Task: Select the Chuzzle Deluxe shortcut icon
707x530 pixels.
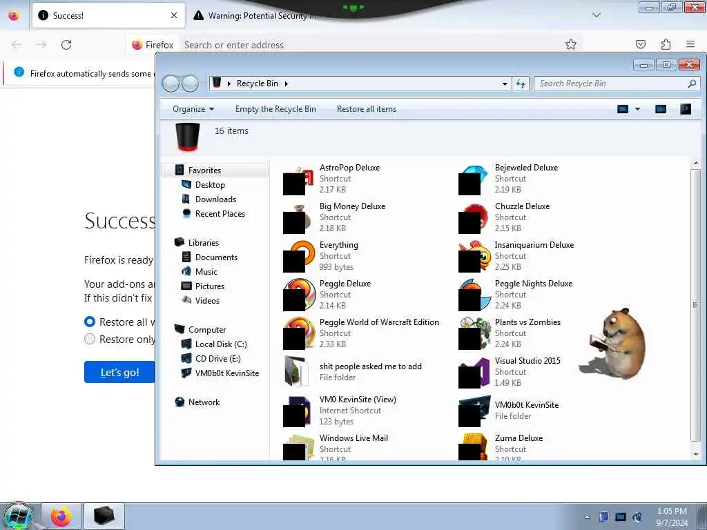Action: [474, 219]
